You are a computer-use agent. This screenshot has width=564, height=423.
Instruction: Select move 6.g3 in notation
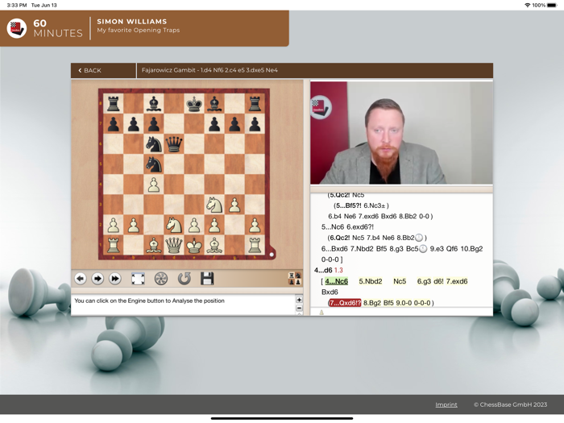(424, 281)
